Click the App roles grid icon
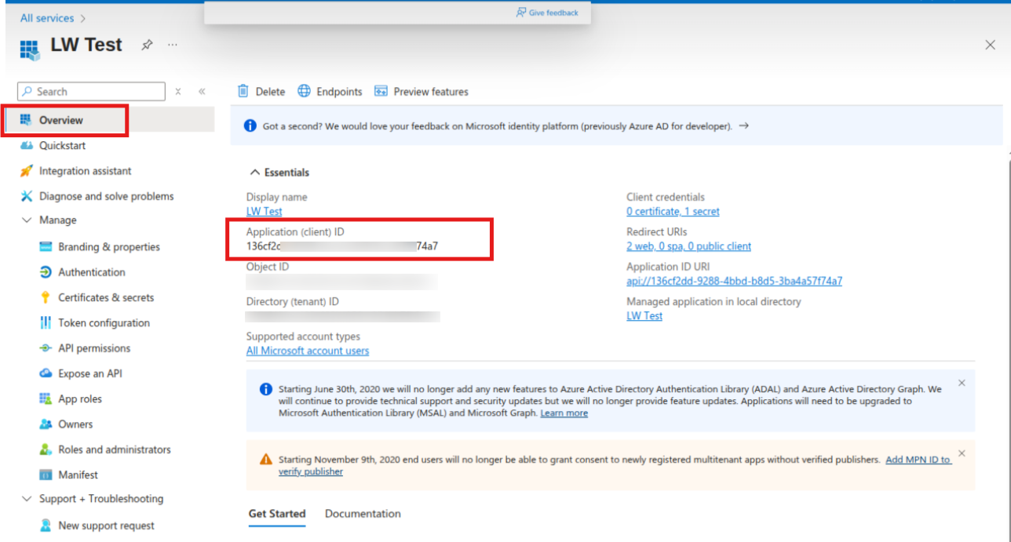The width and height of the screenshot is (1011, 542). (x=46, y=399)
